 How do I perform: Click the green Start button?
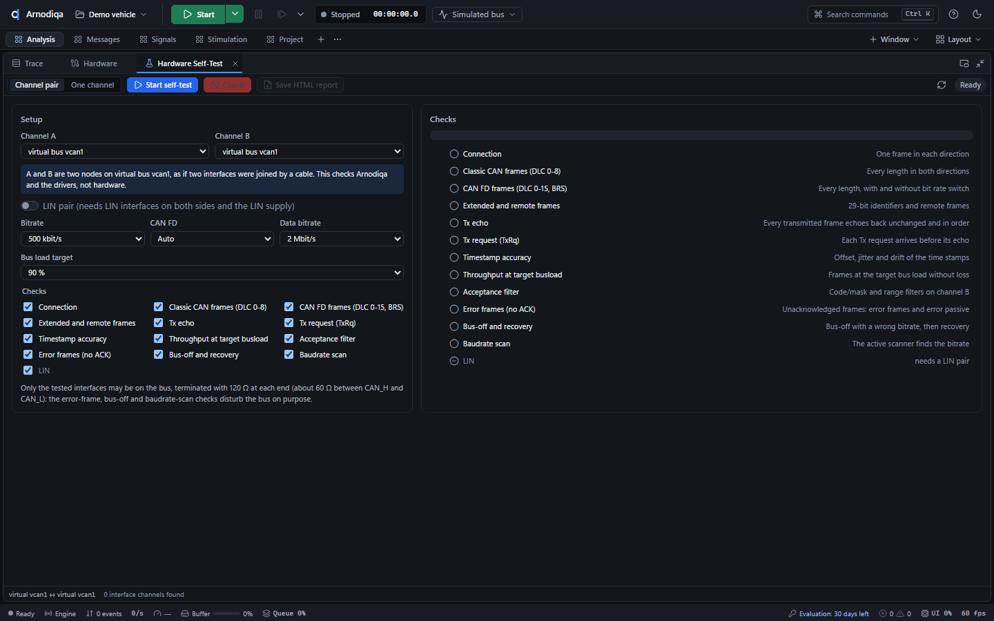coord(198,14)
